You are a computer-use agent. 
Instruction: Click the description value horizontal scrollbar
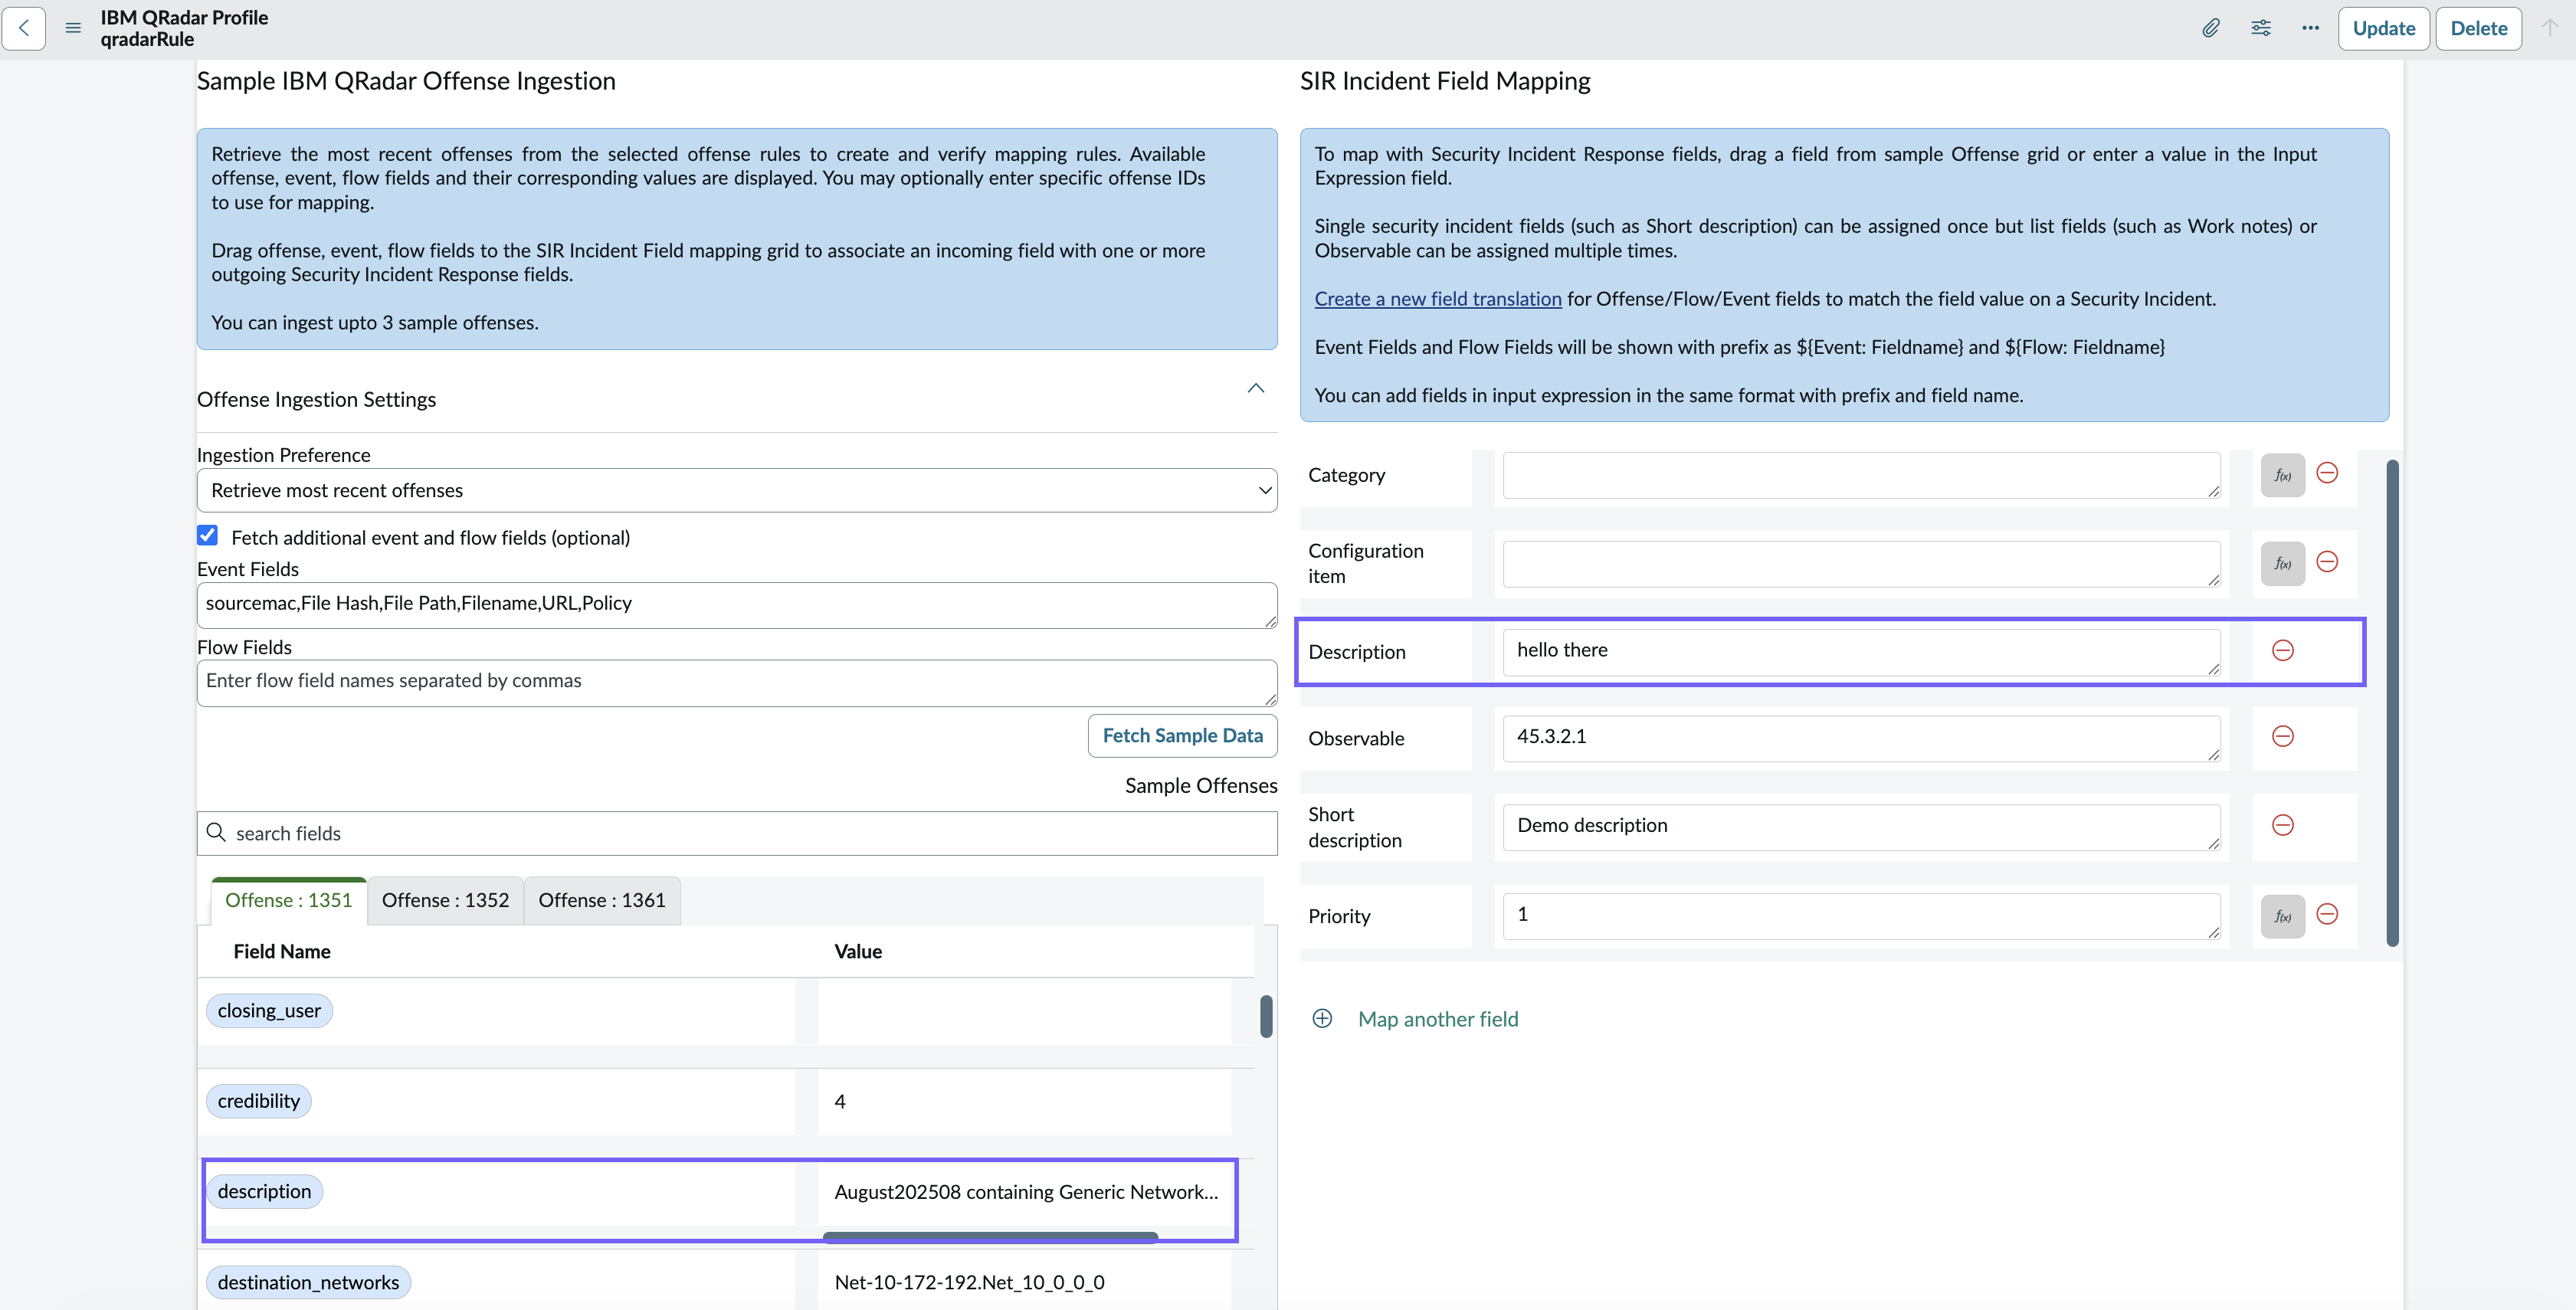pyautogui.click(x=990, y=1237)
